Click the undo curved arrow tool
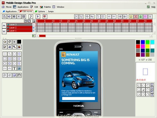 pos(5,75)
